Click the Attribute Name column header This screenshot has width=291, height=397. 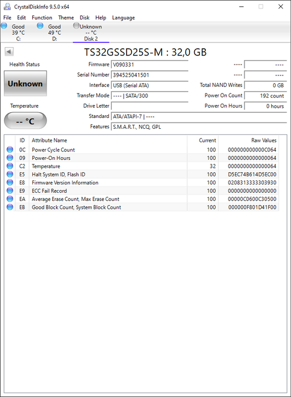pos(108,140)
